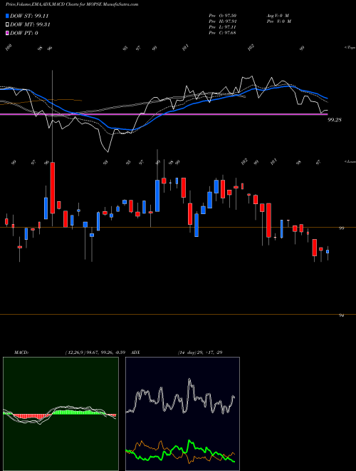Click the 'Avg V: 0 M' value
The width and height of the screenshot is (356, 471).
point(278,15)
